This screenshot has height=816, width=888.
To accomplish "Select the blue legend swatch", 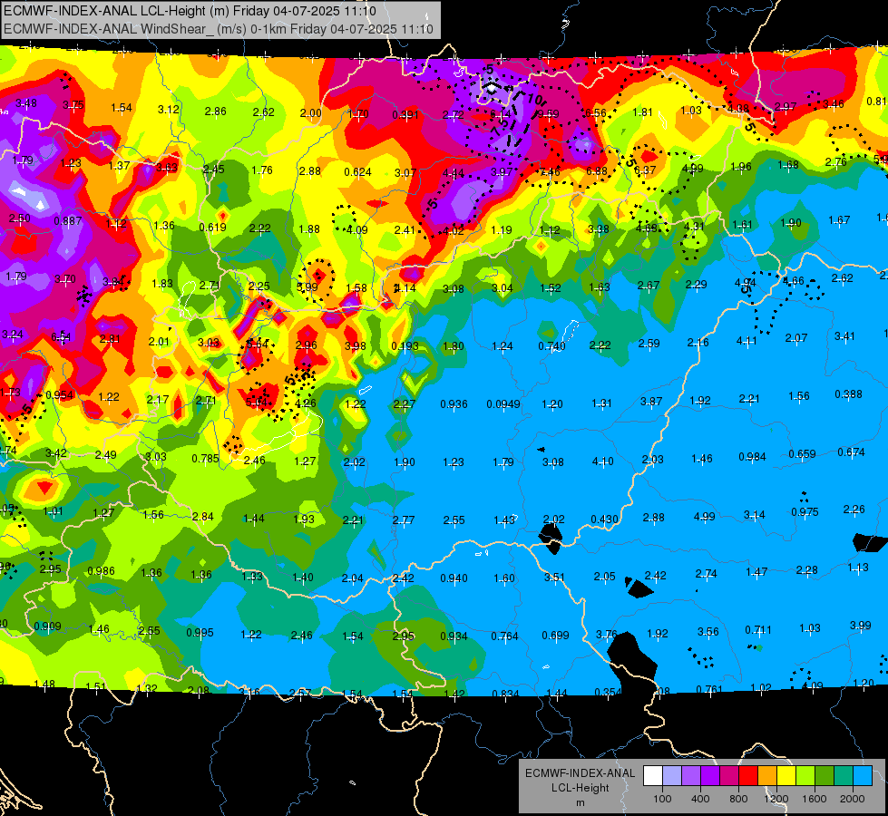I will 863,776.
